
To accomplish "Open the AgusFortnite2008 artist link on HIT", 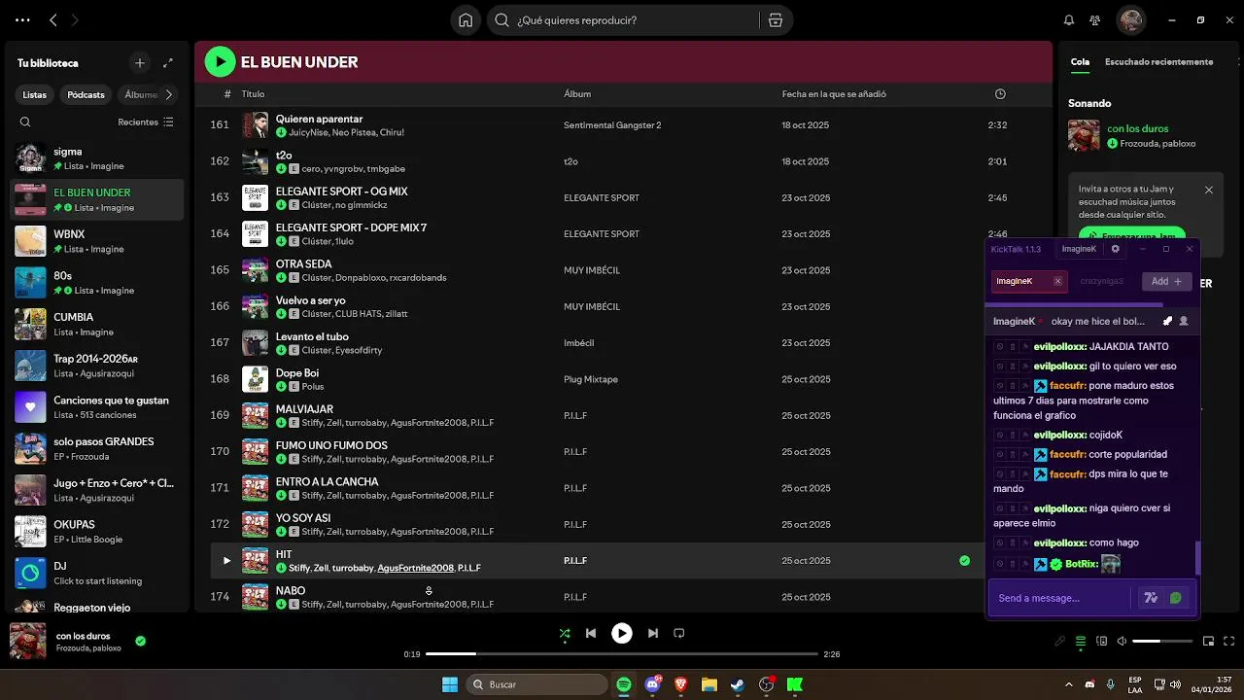I will (x=415, y=568).
